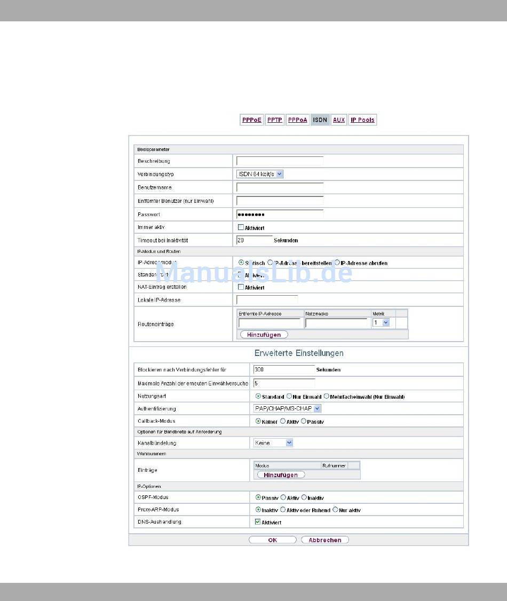The image size is (507, 601).
Task: Click the Entfernter Benutzer input field
Action: 280,201
